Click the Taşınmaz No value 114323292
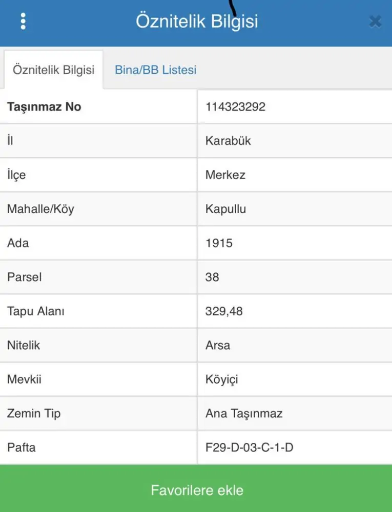 click(235, 107)
